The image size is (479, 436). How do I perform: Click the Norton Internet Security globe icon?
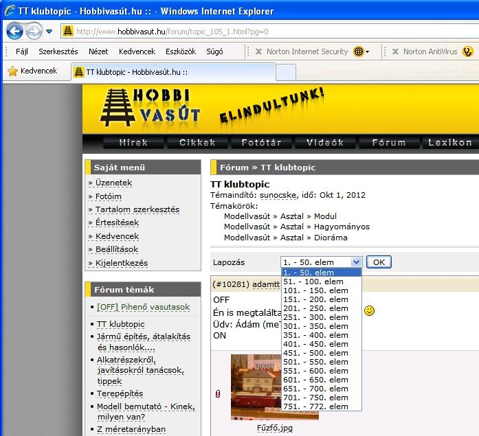pos(358,51)
